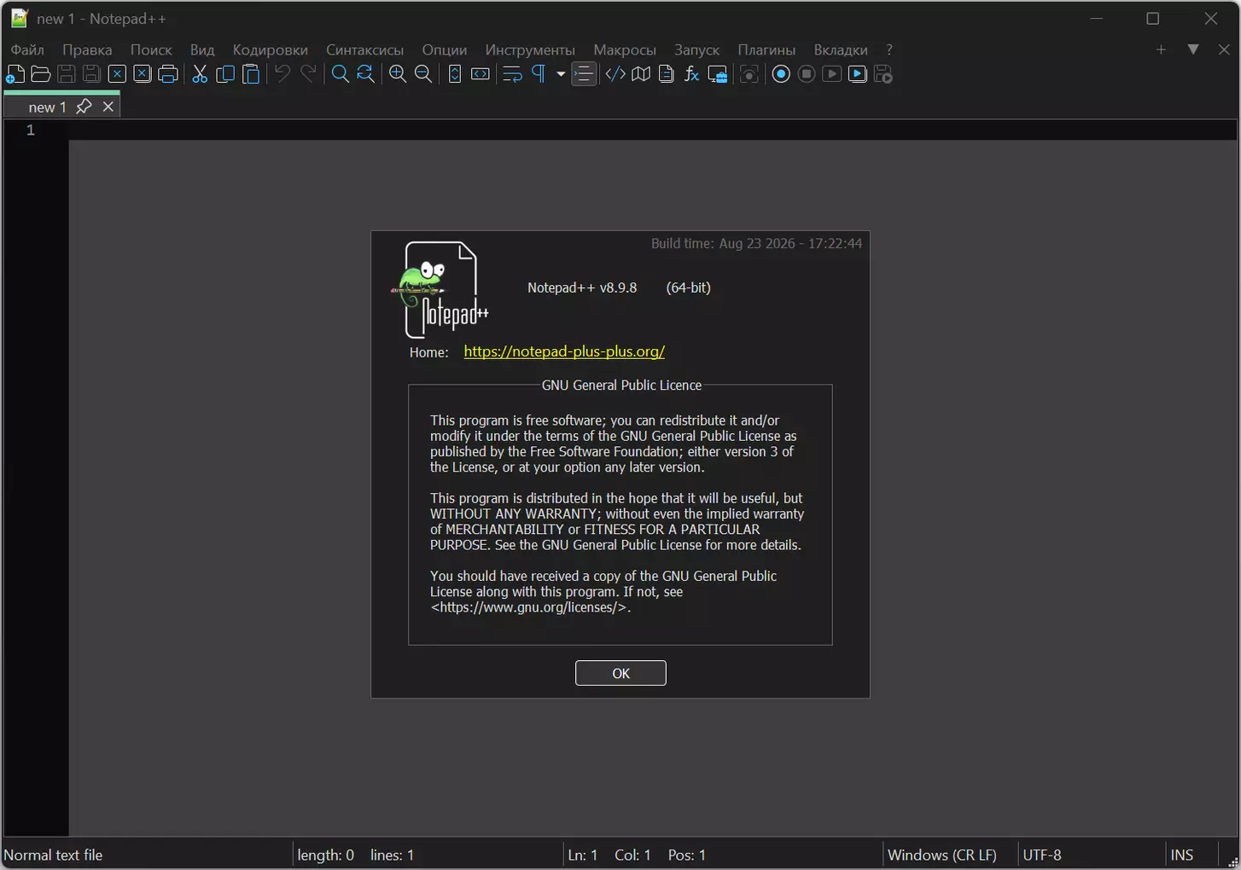Open the Плагины menu
Viewport: 1241px width, 870px height.
click(x=766, y=49)
